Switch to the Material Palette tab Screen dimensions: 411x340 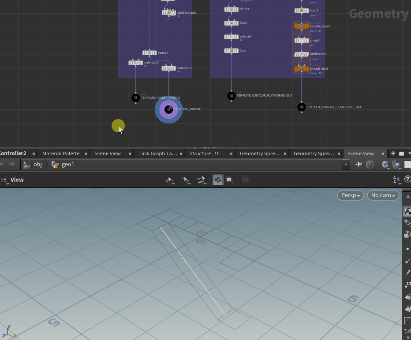tap(61, 153)
